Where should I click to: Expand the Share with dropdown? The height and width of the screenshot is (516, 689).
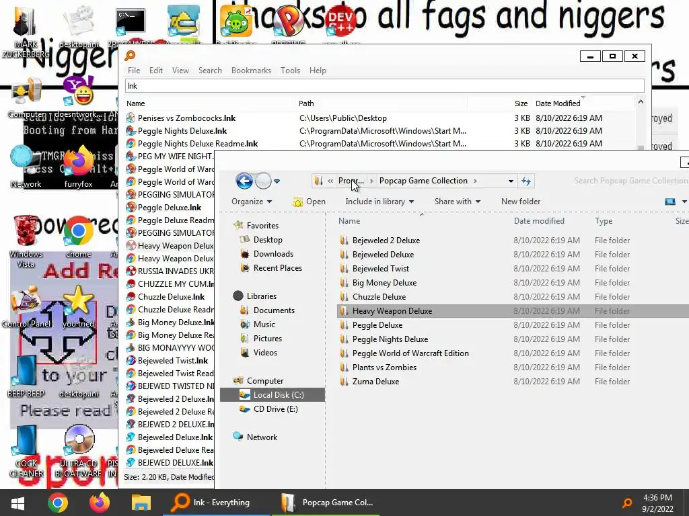tap(458, 202)
